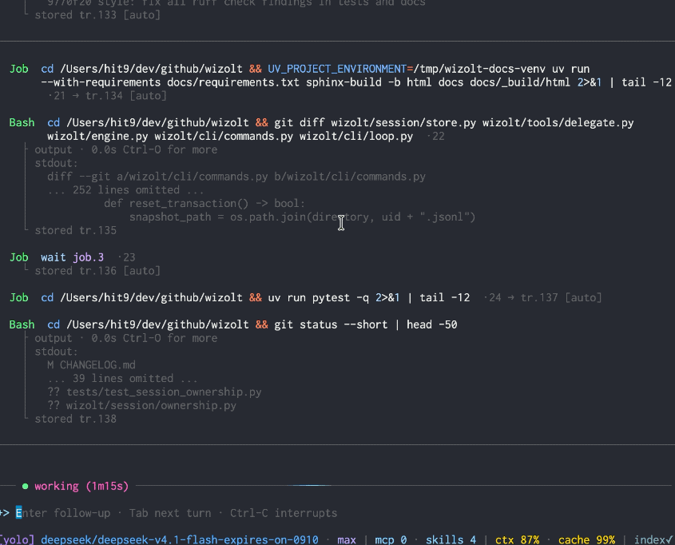
Task: Click the 'cache 99%' indicator
Action: point(586,540)
